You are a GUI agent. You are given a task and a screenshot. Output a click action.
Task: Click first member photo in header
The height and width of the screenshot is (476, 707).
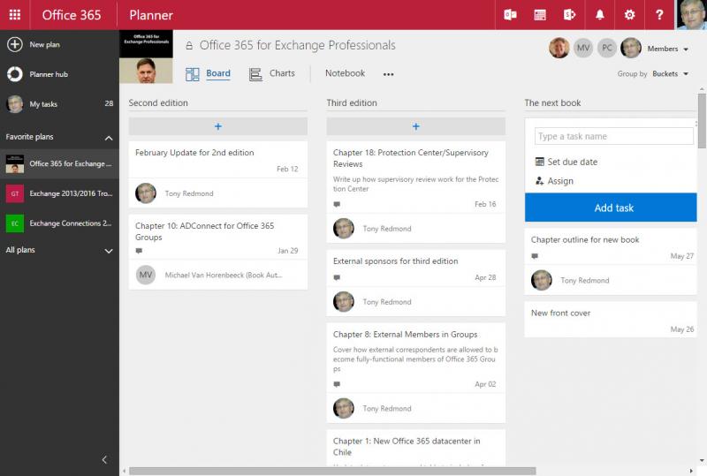click(559, 48)
